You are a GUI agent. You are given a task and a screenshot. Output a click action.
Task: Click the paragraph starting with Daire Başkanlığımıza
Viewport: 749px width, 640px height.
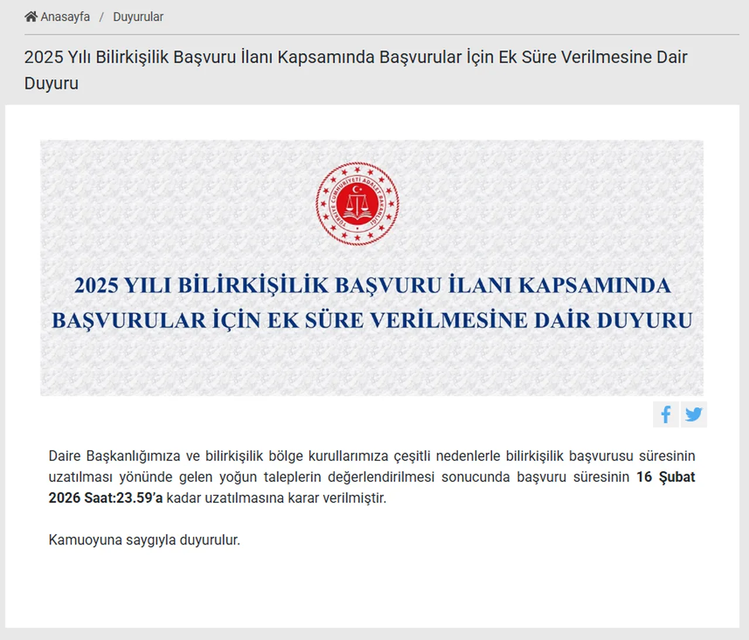coord(372,477)
